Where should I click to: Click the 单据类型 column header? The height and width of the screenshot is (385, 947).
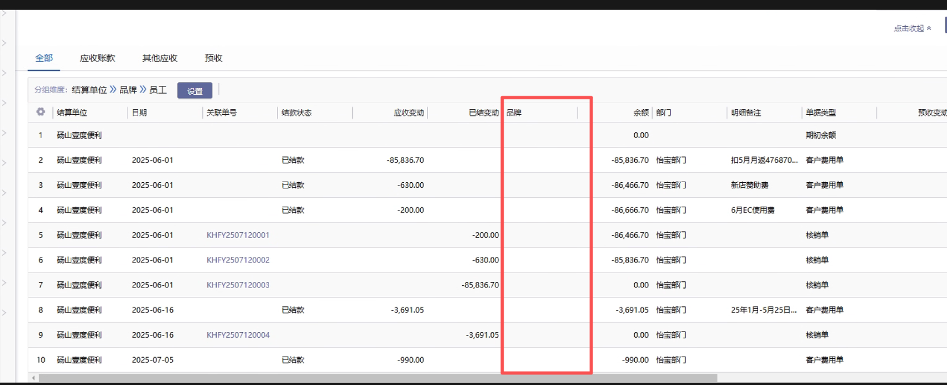coord(820,113)
